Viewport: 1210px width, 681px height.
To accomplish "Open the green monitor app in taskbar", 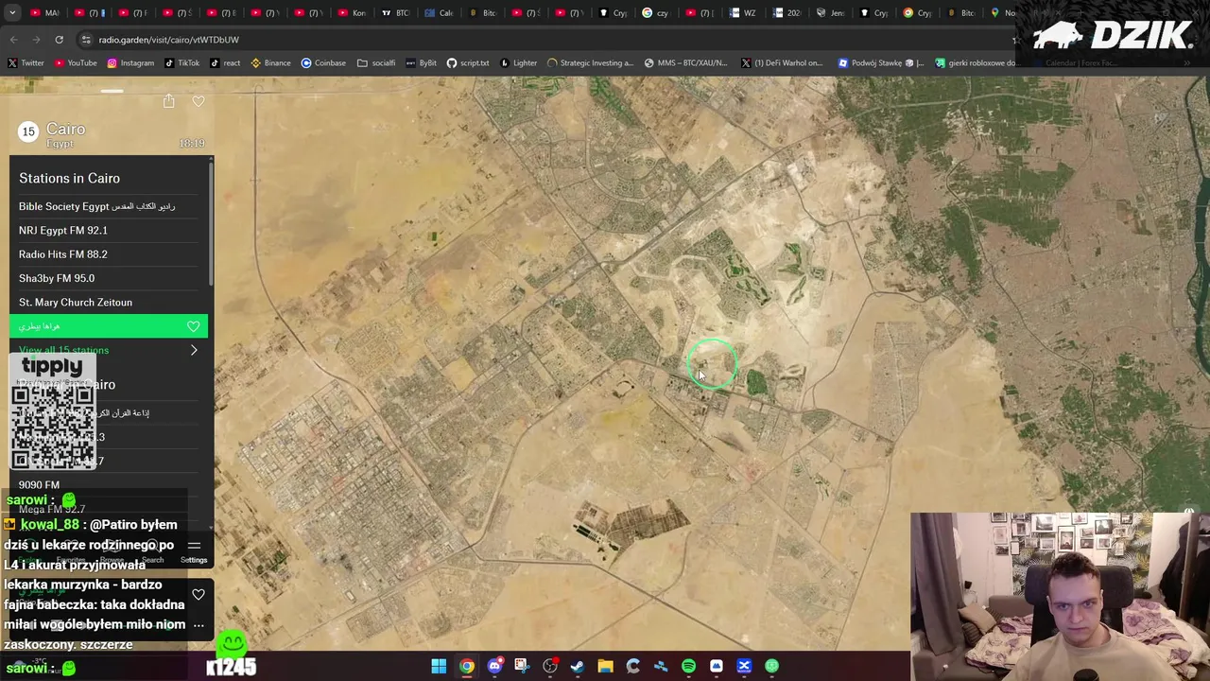I will (772, 666).
